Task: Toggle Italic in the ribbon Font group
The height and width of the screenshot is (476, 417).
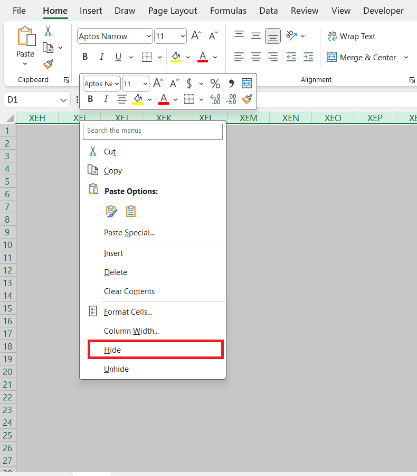Action: point(101,57)
